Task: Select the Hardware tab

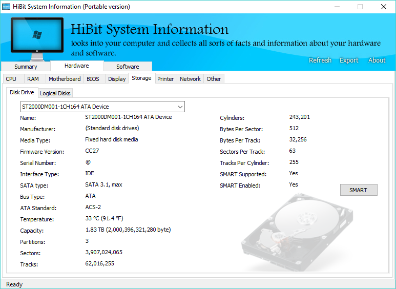Action: [77, 66]
